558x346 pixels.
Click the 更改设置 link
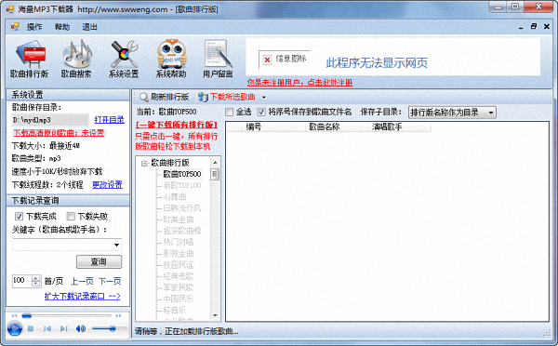tap(108, 184)
